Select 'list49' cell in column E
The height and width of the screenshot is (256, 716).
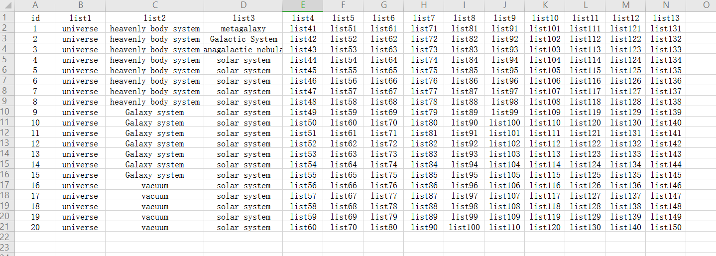click(x=303, y=112)
